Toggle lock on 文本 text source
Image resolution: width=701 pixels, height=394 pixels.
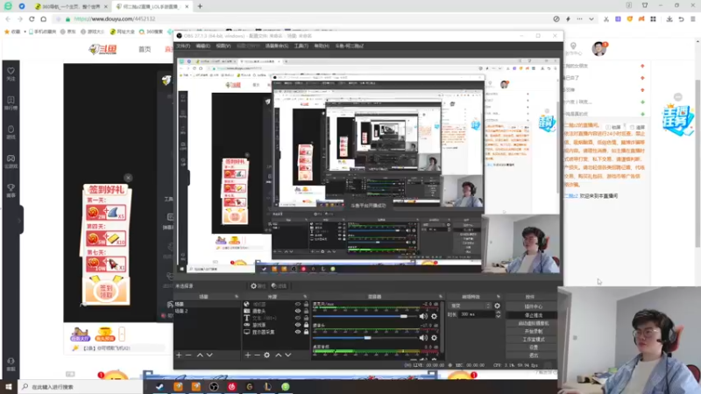(306, 318)
